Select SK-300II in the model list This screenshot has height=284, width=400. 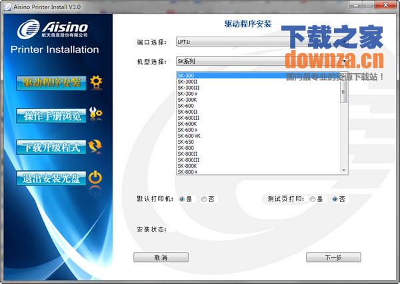[x=259, y=82]
